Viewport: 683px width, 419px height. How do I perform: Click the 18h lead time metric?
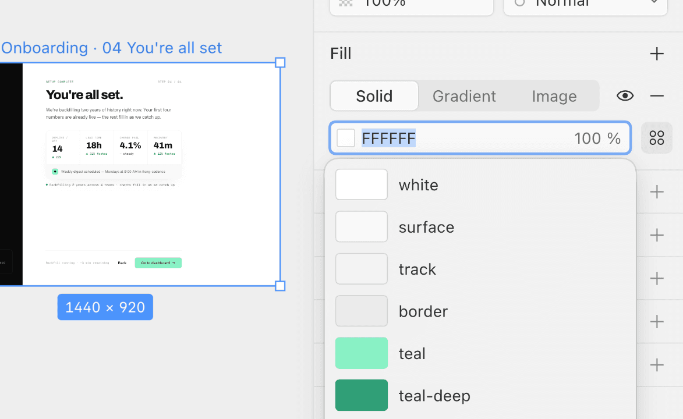pyautogui.click(x=94, y=145)
